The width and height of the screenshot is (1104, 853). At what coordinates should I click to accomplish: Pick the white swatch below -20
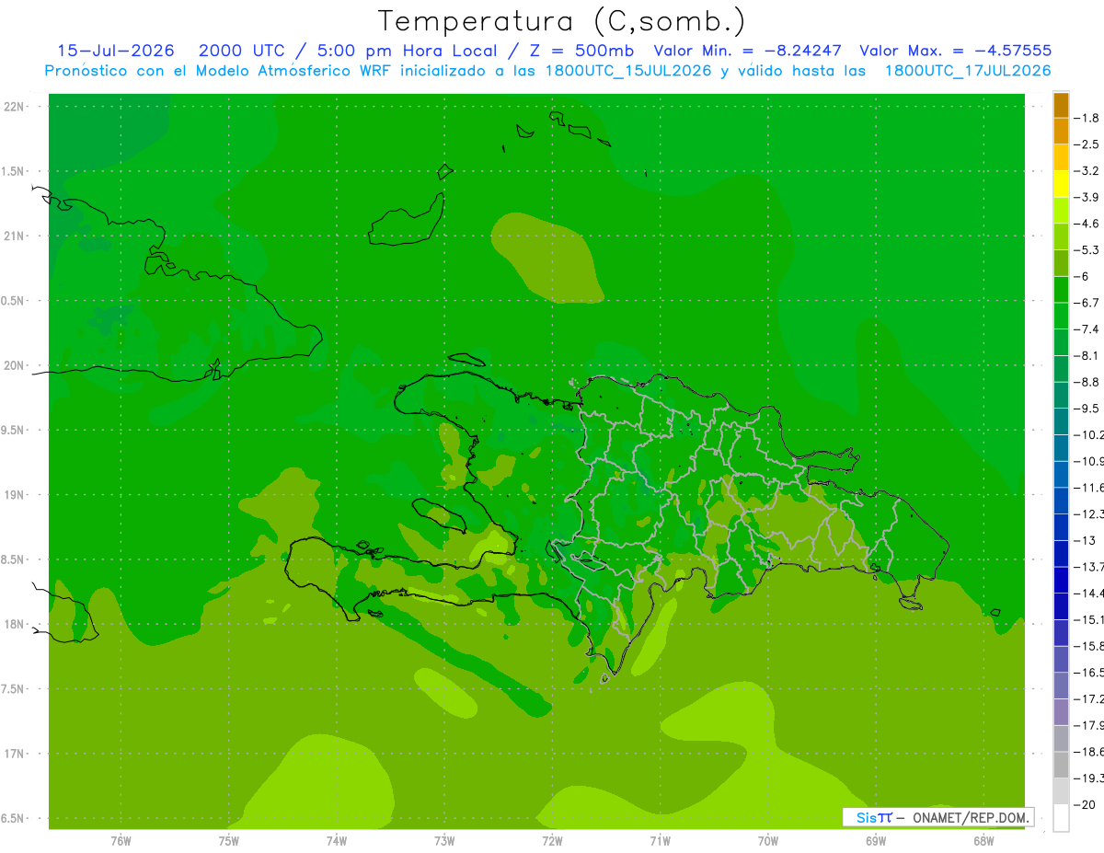[1061, 818]
